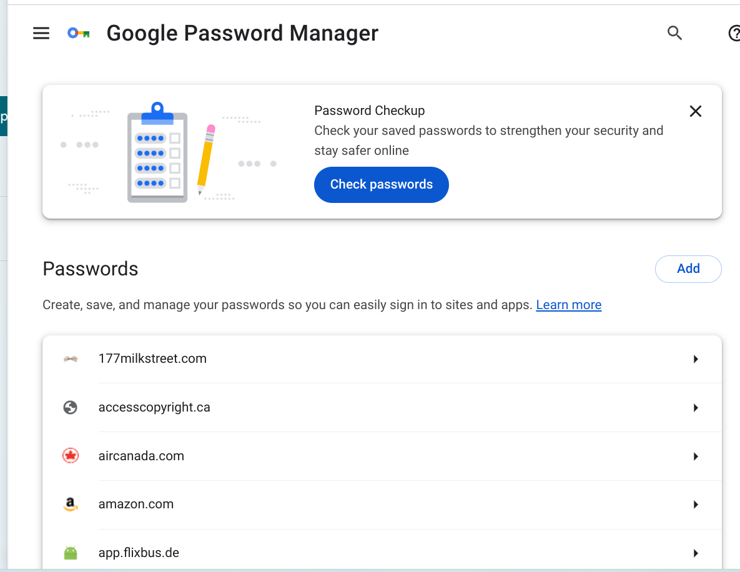740x572 pixels.
Task: Select the 177milkstreet.com site favicon
Action: (x=71, y=358)
